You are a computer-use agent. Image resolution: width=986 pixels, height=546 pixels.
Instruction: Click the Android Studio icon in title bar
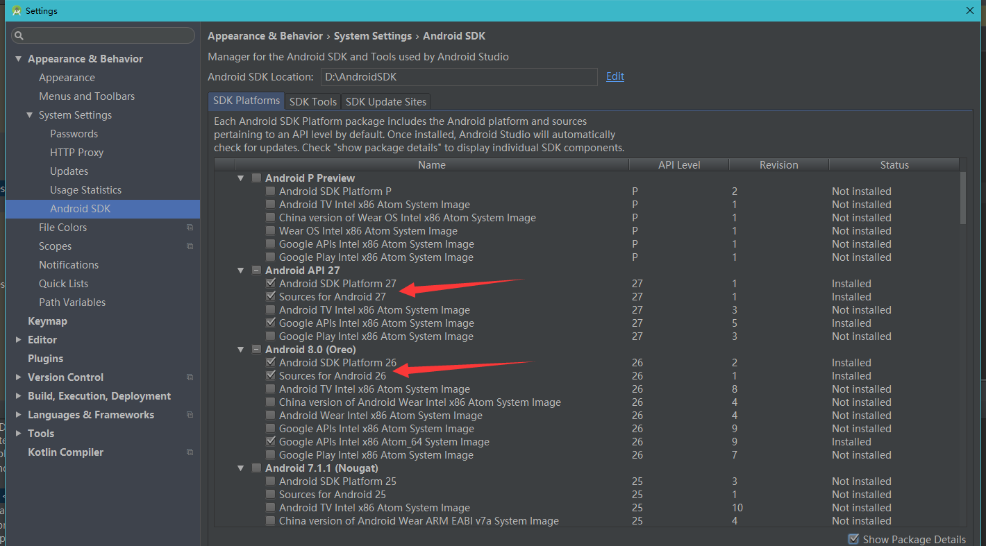click(16, 10)
